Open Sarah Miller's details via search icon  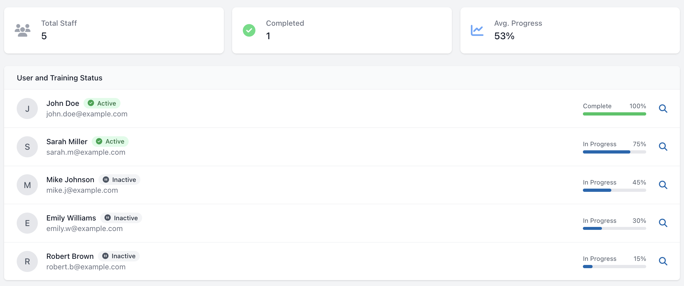(x=663, y=147)
